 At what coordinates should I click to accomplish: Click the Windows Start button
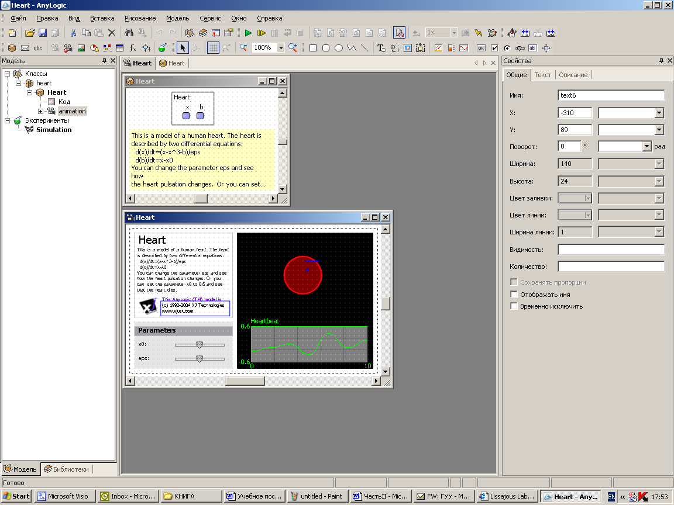coord(16,496)
